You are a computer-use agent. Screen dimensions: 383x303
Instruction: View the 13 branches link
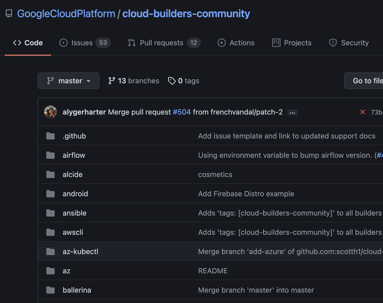point(134,81)
